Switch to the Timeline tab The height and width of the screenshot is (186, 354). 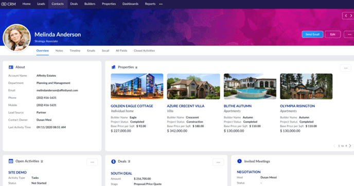[75, 50]
